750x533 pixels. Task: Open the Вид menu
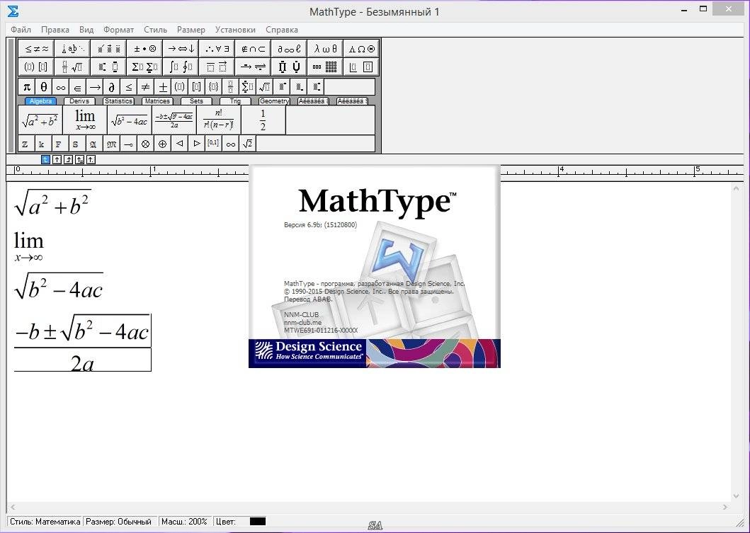coord(86,30)
